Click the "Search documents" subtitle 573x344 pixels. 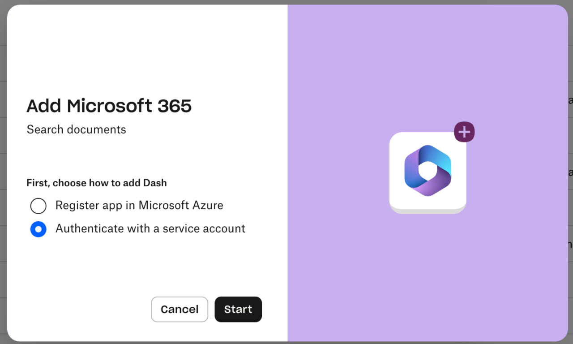tap(76, 129)
